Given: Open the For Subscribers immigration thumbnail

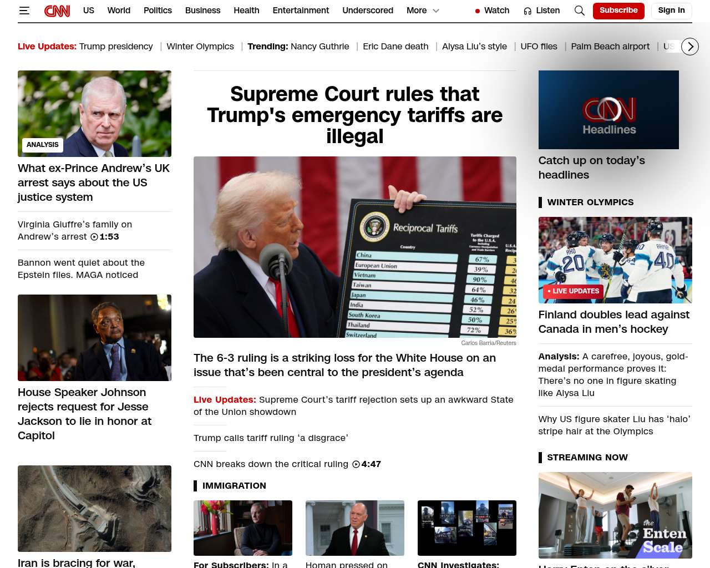Looking at the screenshot, I should click(243, 528).
